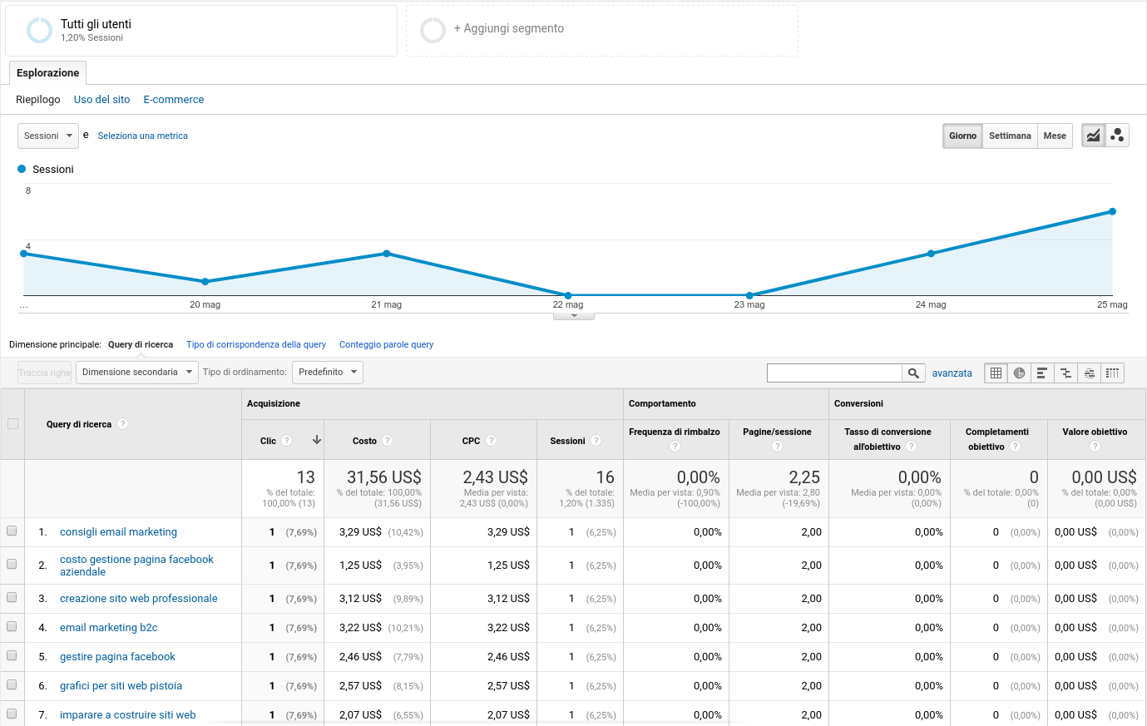Select the pie chart percentage view icon
Viewport: 1147px width, 726px height.
1019,373
